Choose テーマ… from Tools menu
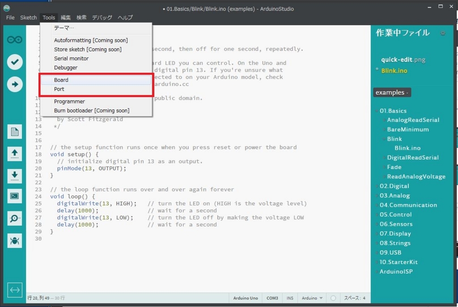 pos(96,28)
